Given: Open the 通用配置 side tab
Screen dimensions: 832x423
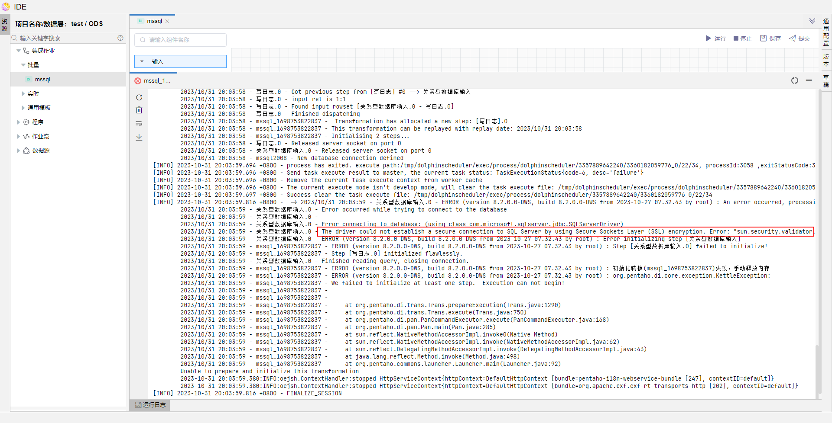Looking at the screenshot, I should pos(826,32).
